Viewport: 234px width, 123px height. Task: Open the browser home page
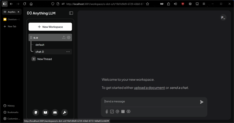pos(31,4)
